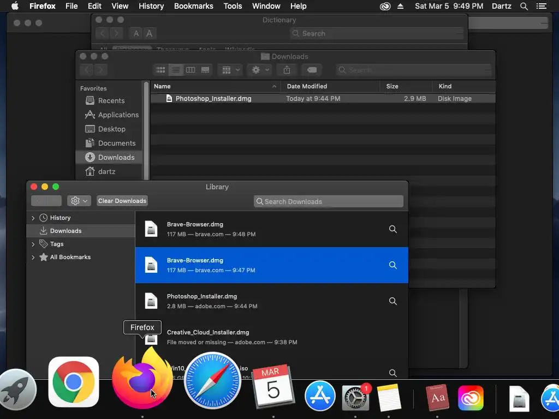Viewport: 559px width, 419px height.
Task: Select Recents in Finder Favorites
Action: click(x=109, y=100)
